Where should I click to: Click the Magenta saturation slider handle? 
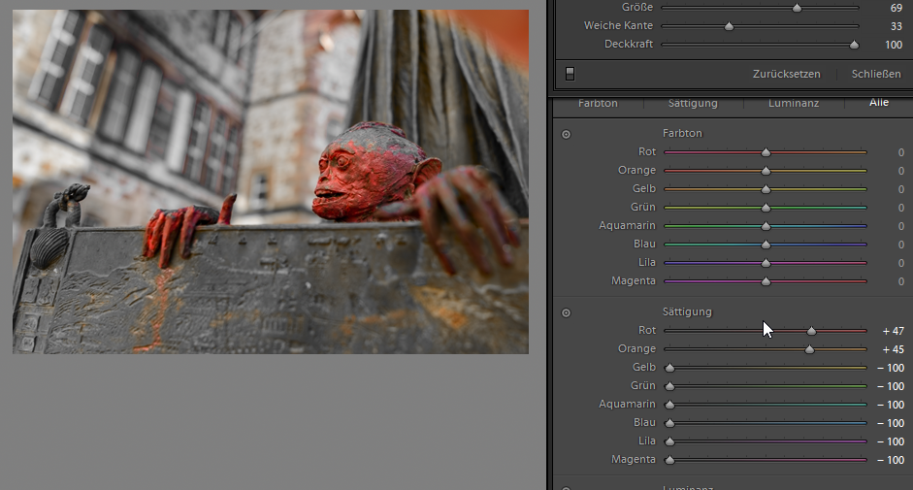click(x=669, y=460)
